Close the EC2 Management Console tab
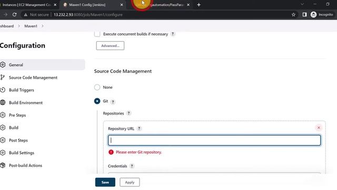 click(55, 5)
